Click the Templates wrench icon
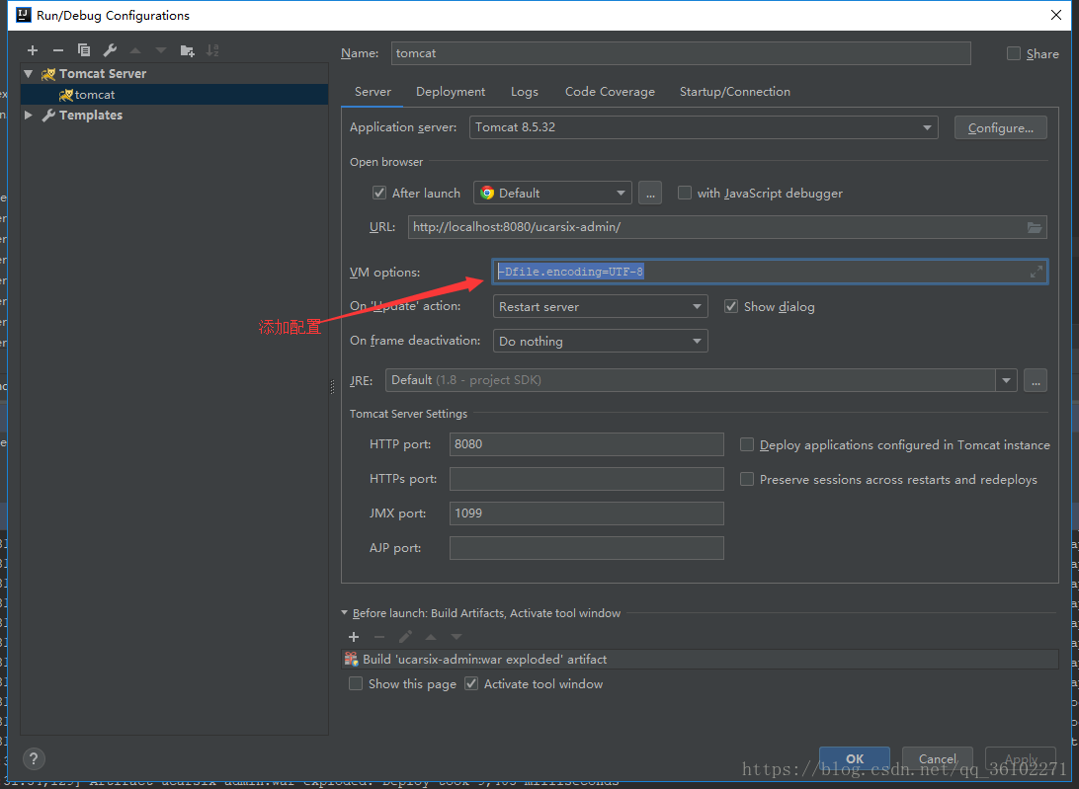The height and width of the screenshot is (789, 1079). [48, 116]
